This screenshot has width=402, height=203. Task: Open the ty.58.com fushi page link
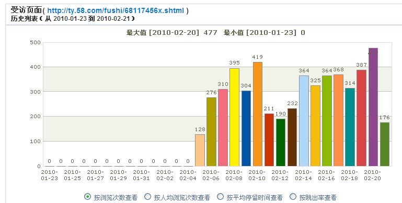click(x=116, y=10)
